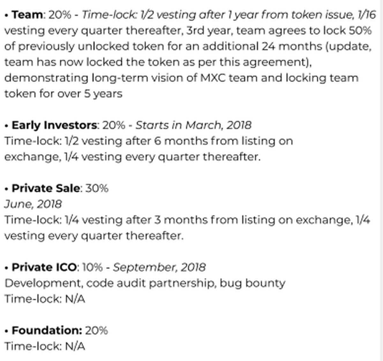Viewport: 383px width, 361px height.
Task: Click the bold "Team" heading
Action: (27, 15)
